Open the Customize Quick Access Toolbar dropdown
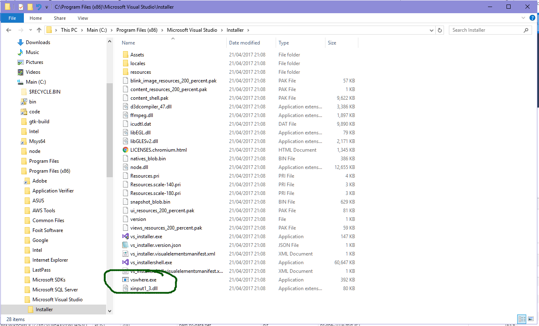This screenshot has width=539, height=326. click(x=46, y=7)
